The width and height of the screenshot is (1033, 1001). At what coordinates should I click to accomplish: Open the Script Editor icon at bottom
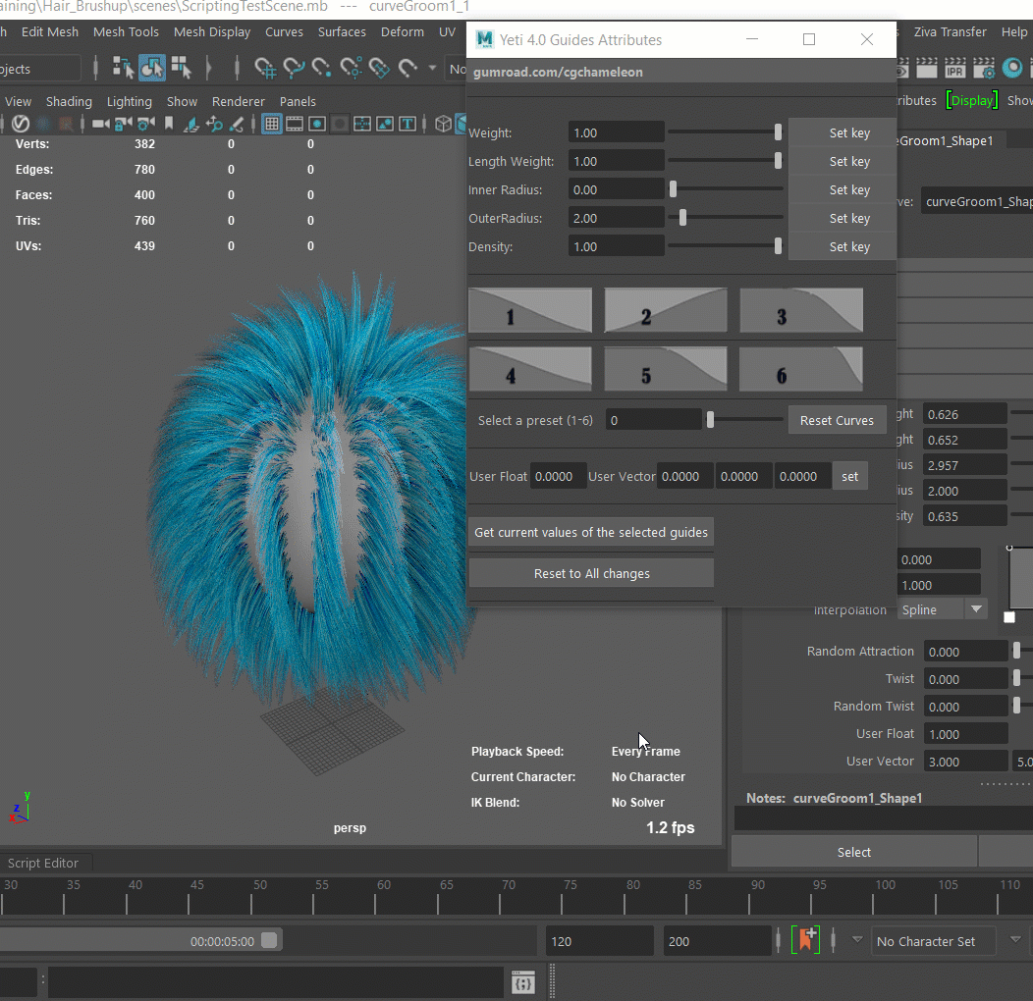(523, 983)
